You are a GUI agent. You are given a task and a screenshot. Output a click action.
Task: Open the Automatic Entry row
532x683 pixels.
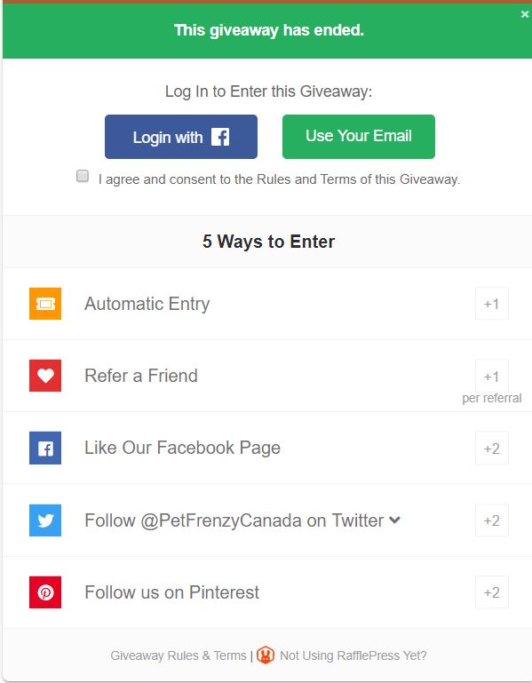click(x=267, y=304)
